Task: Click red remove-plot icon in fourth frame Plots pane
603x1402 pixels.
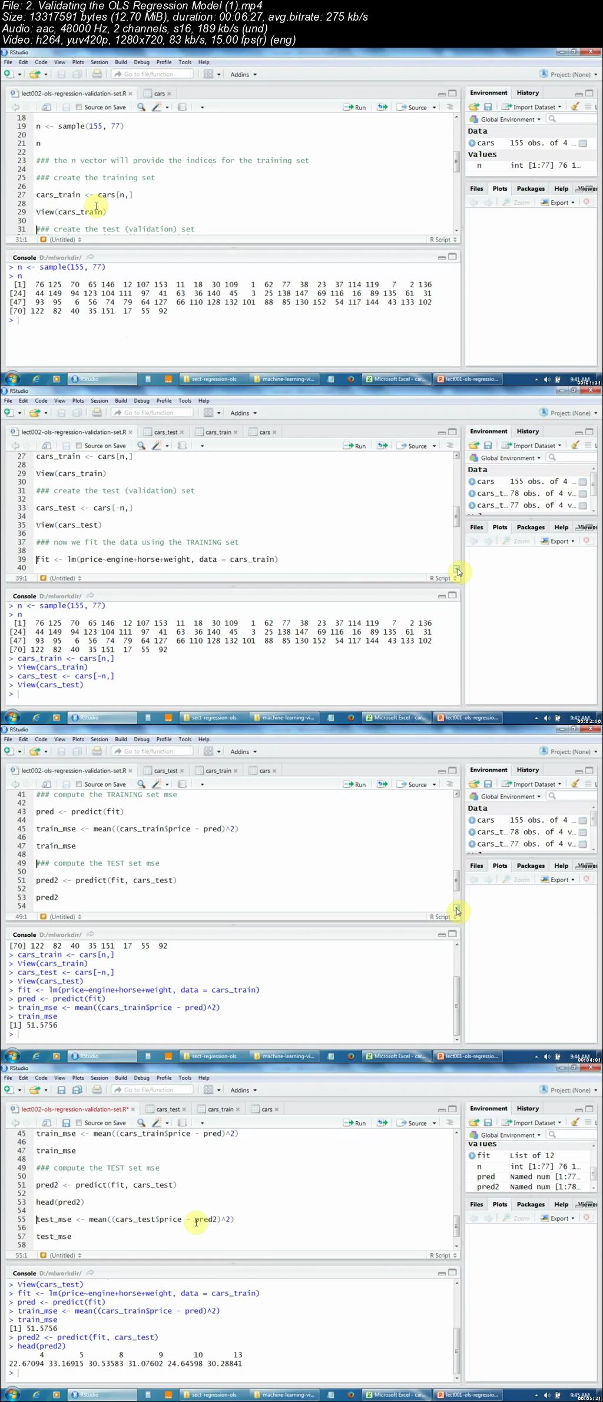Action: (587, 1218)
